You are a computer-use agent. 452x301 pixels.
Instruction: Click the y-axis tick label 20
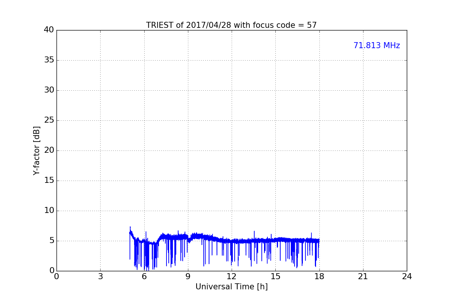(x=49, y=150)
